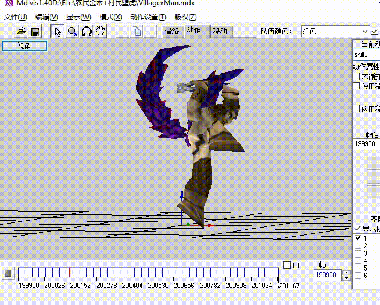Toggle the IFI checkbox
Image resolution: width=380 pixels, height=305 pixels.
pos(287,265)
